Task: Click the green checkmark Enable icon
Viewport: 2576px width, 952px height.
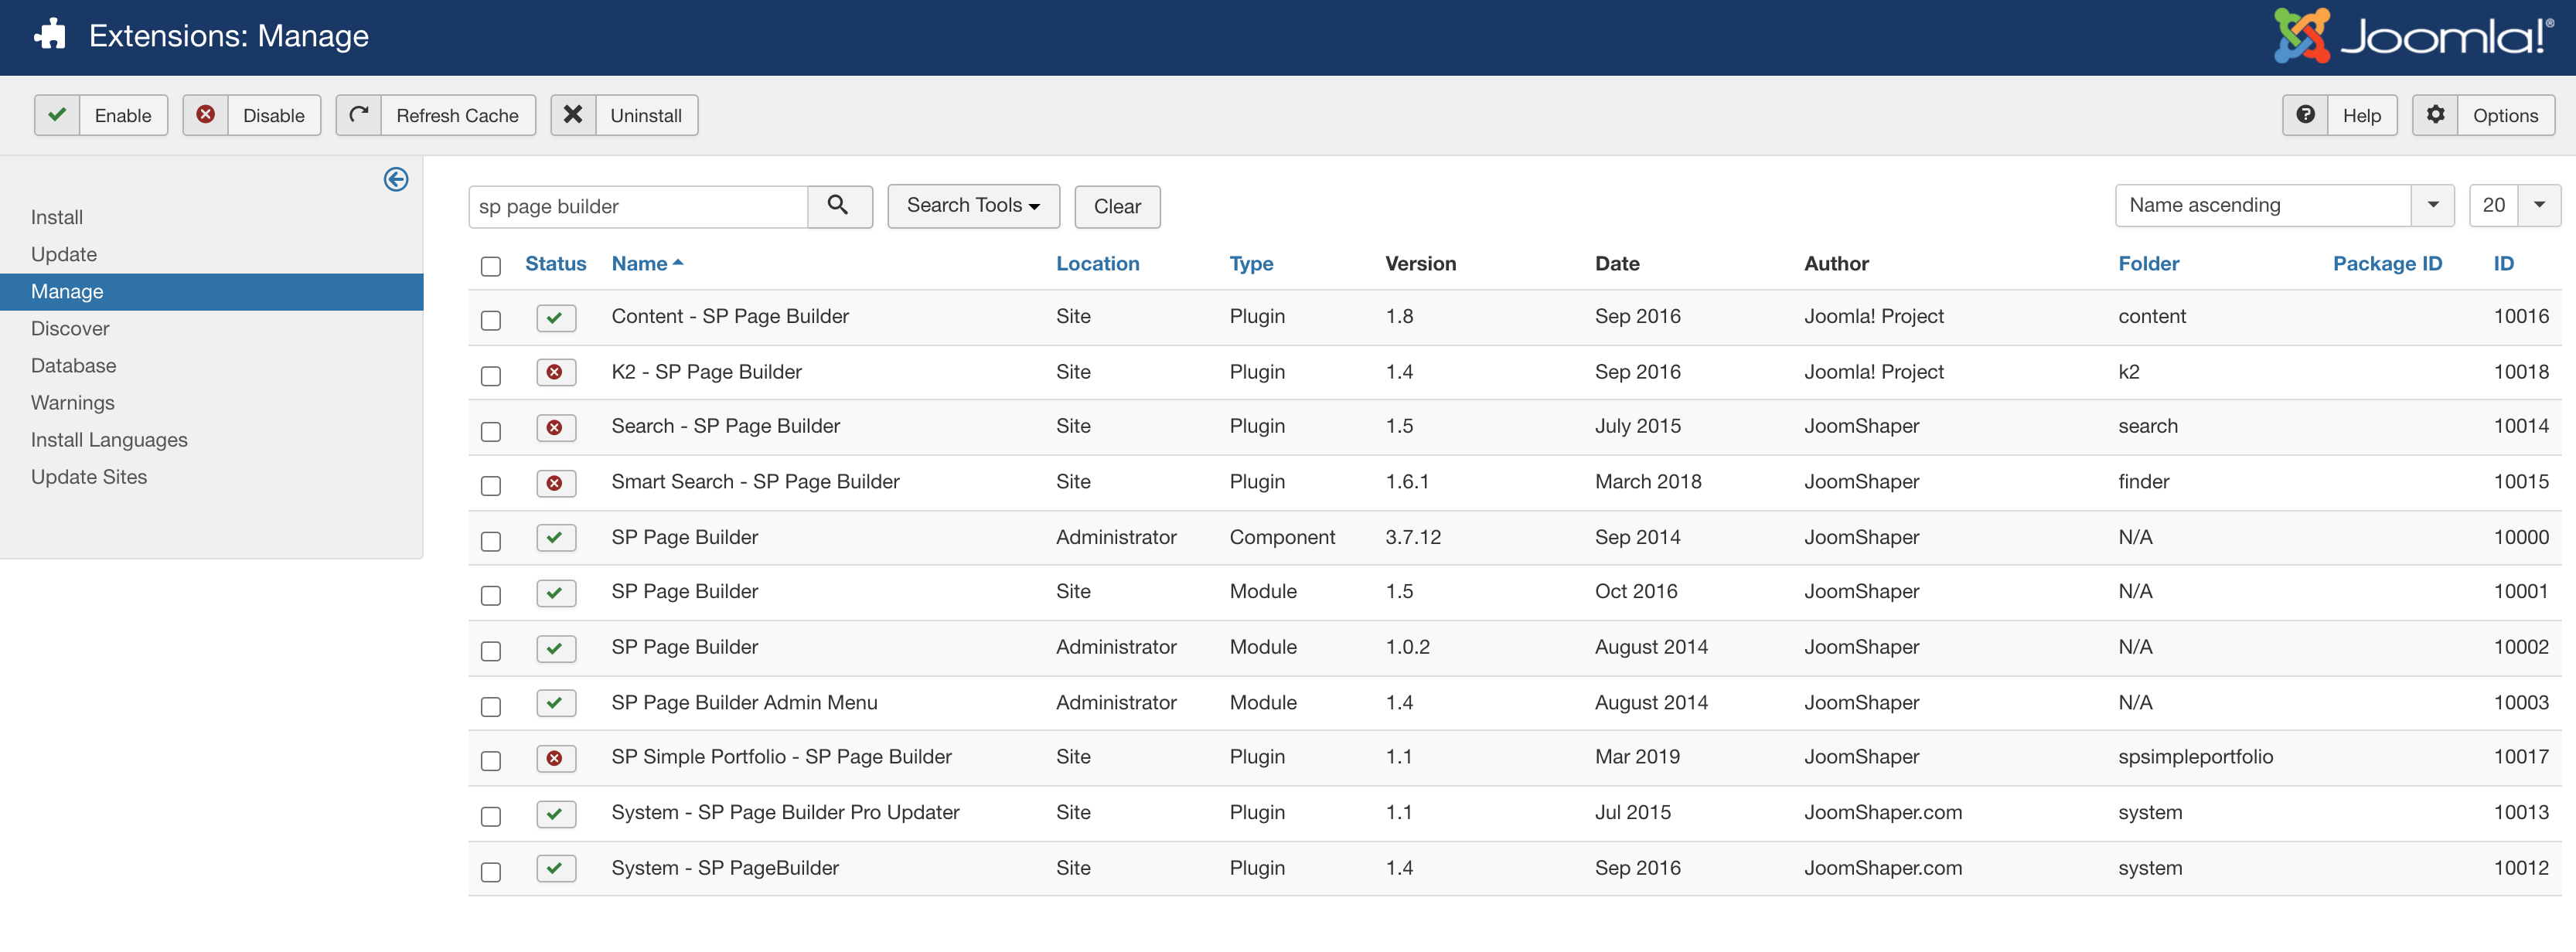Action: pyautogui.click(x=57, y=115)
